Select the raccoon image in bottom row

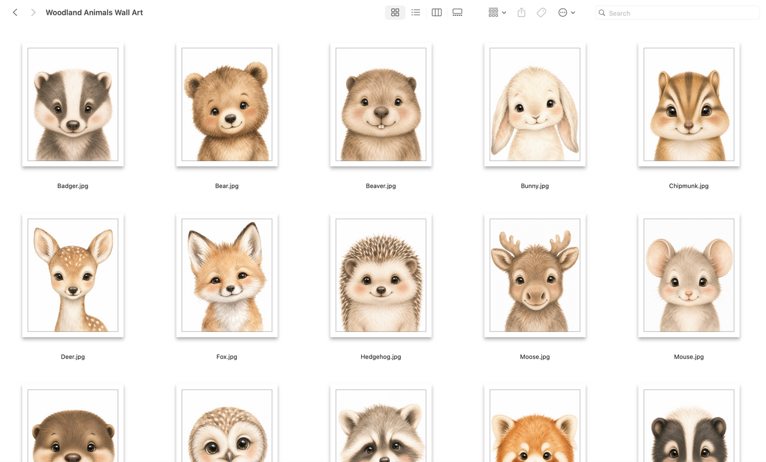click(381, 424)
